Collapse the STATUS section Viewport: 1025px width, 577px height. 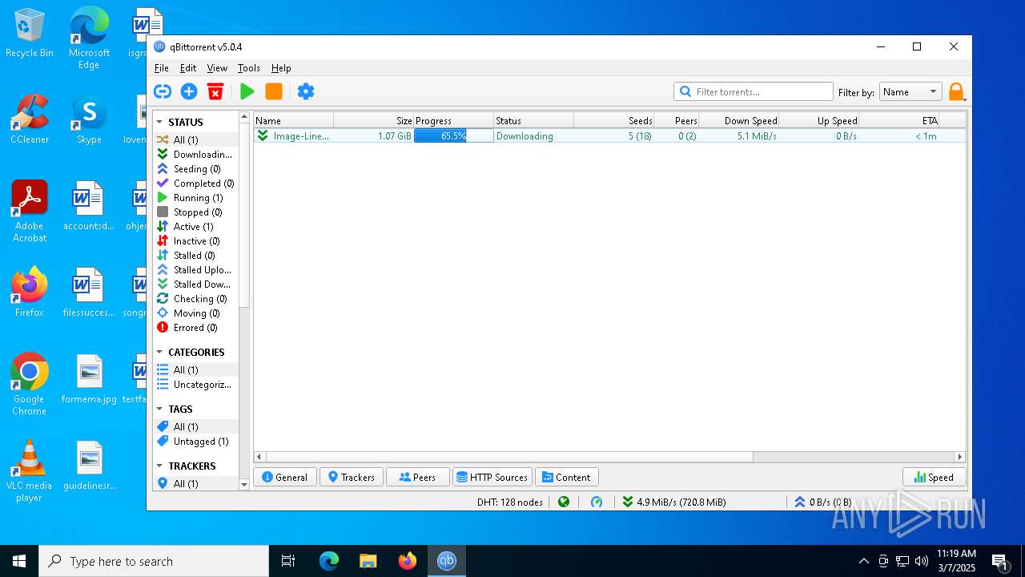(159, 122)
